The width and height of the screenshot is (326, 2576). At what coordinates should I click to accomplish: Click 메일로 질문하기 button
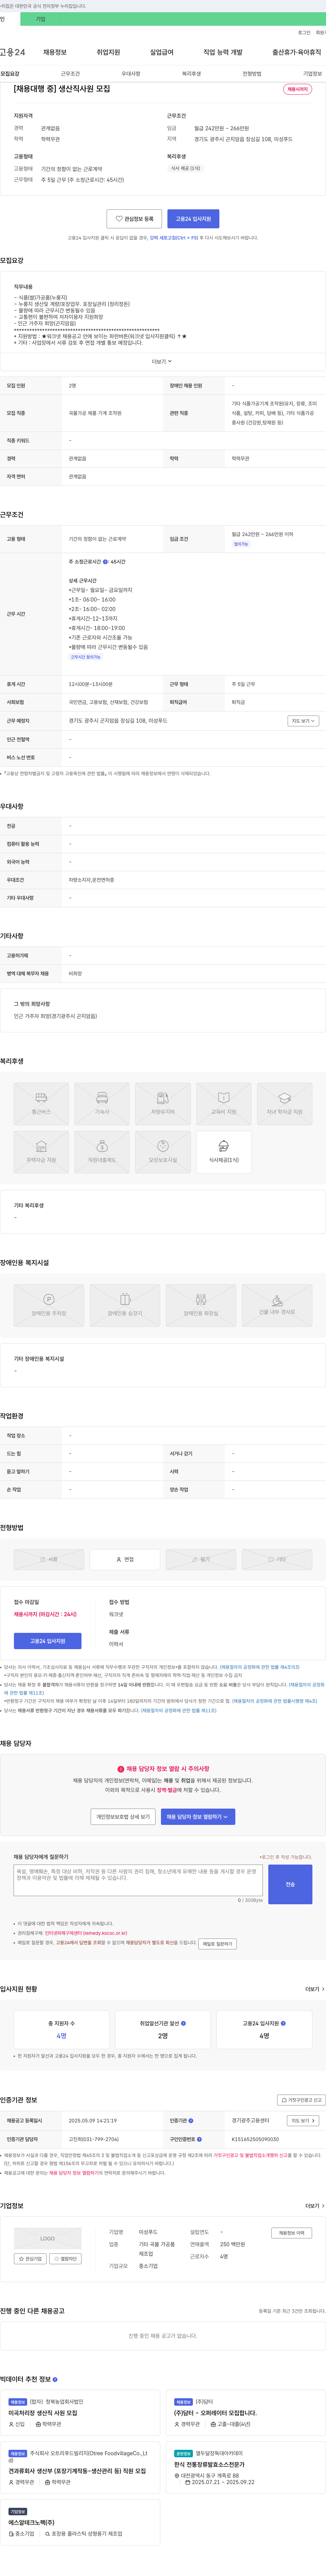217,1944
